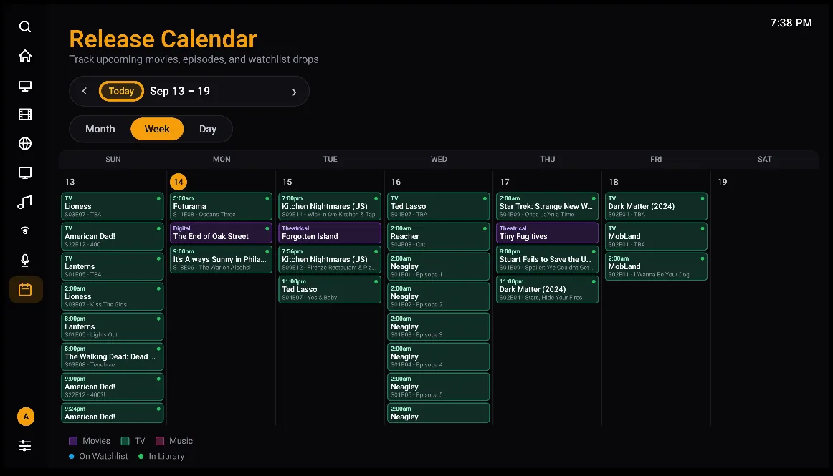The height and width of the screenshot is (476, 833).
Task: Select the highlighted date 14
Action: [x=178, y=182]
